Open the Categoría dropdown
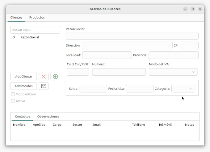Viewport: 210px width, 152px height. [183, 89]
